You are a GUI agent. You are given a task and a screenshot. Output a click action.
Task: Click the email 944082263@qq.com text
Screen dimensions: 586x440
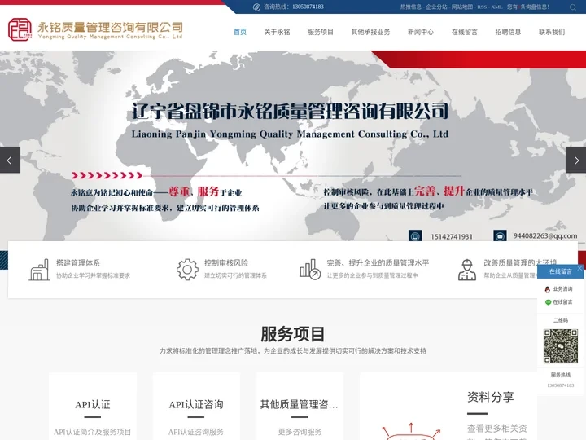[544, 235]
